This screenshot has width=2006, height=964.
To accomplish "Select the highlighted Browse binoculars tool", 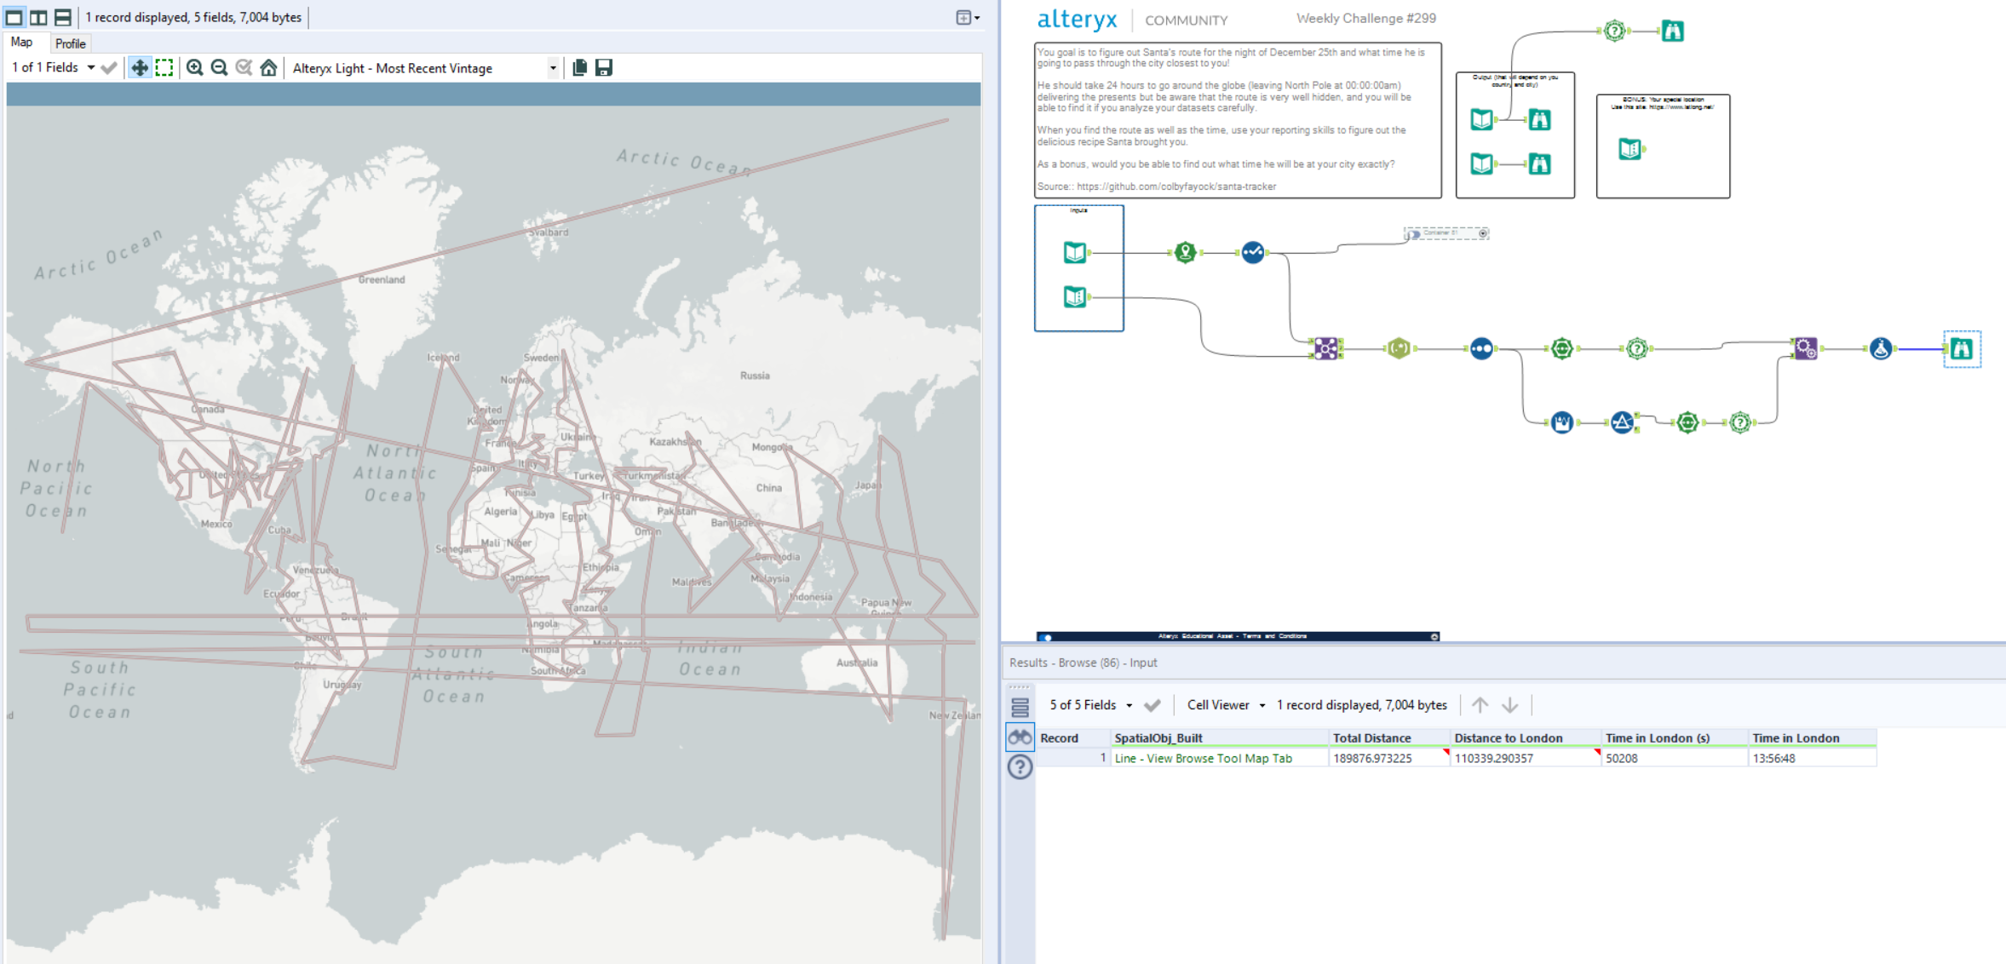I will [x=1962, y=348].
